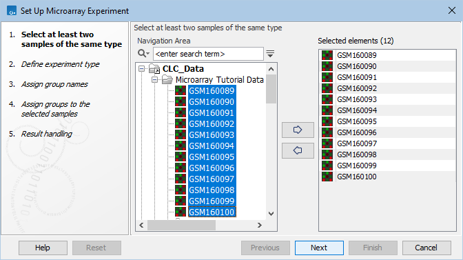
Task: Select GSM160093 in the Navigation tree
Action: 212,134
